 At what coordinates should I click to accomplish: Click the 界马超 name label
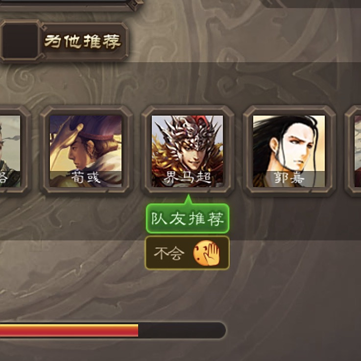[x=187, y=178]
